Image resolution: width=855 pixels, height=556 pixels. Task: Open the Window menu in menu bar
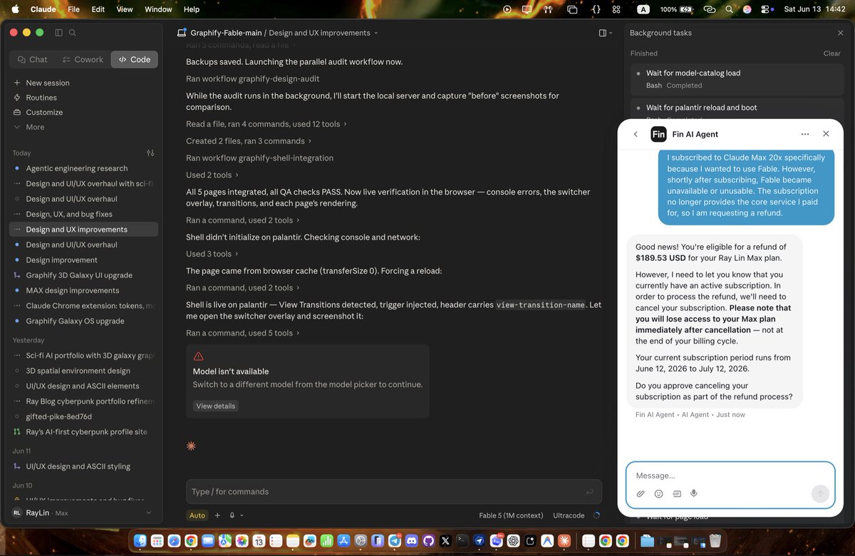[x=158, y=9]
